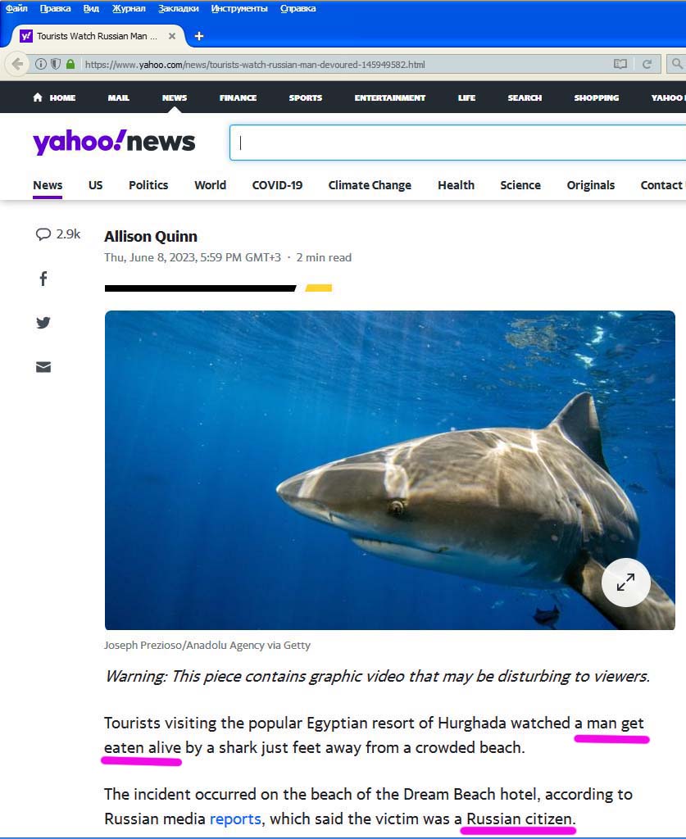Go to Climate Change section
Image resolution: width=686 pixels, height=839 pixels.
pos(370,185)
